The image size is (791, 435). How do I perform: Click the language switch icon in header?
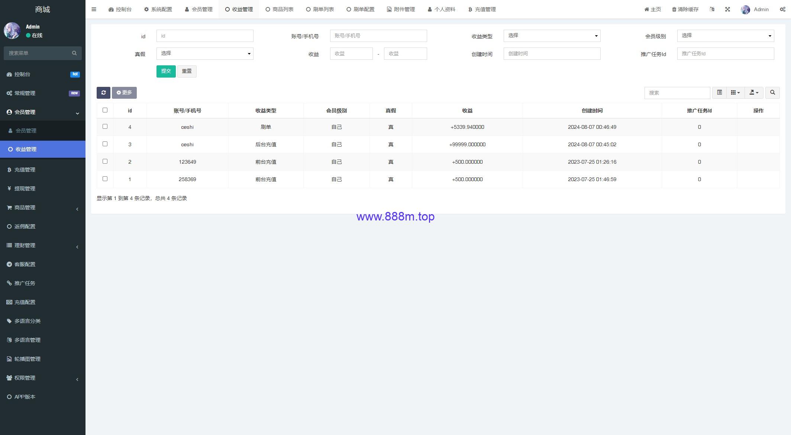click(712, 9)
